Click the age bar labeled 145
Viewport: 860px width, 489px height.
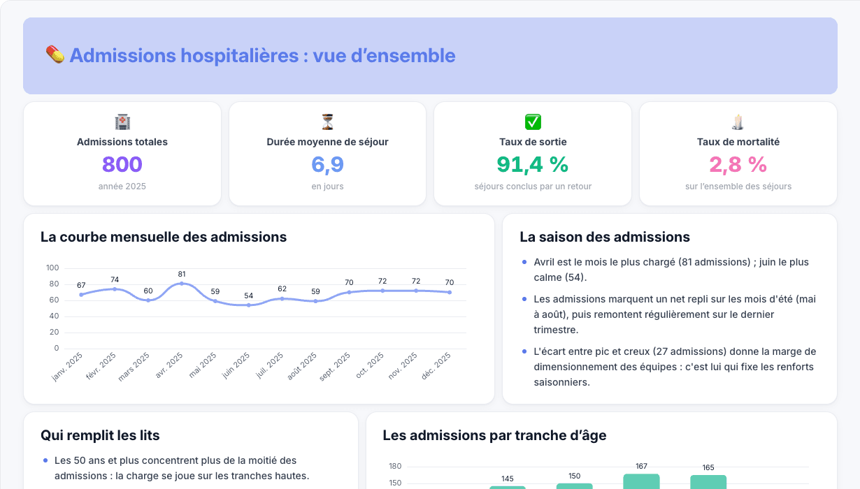508,488
